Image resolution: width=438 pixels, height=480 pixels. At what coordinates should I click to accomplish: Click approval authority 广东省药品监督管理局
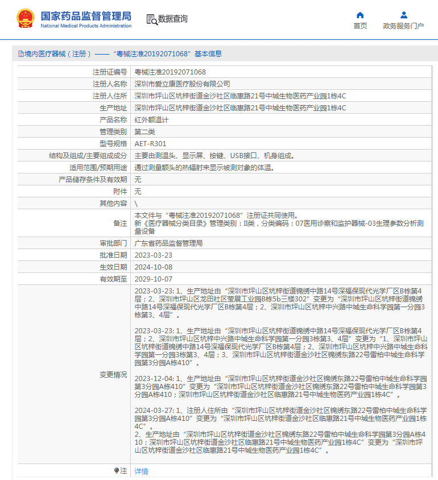(x=168, y=243)
